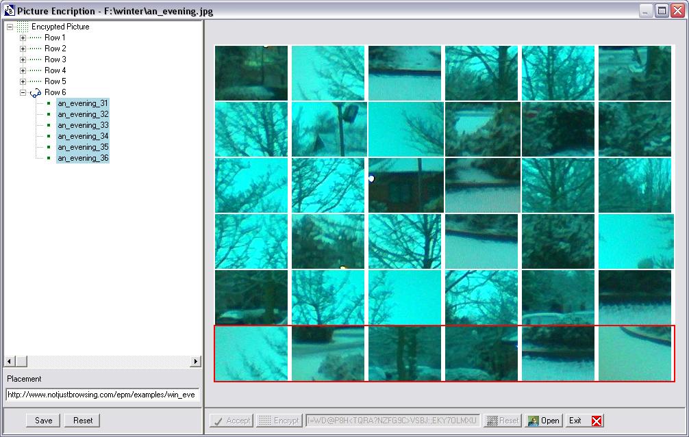Click the Exit button's red X icon
The height and width of the screenshot is (437, 689).
pyautogui.click(x=597, y=421)
